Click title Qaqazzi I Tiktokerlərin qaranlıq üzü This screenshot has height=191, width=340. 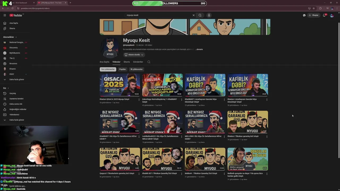tap(117, 173)
